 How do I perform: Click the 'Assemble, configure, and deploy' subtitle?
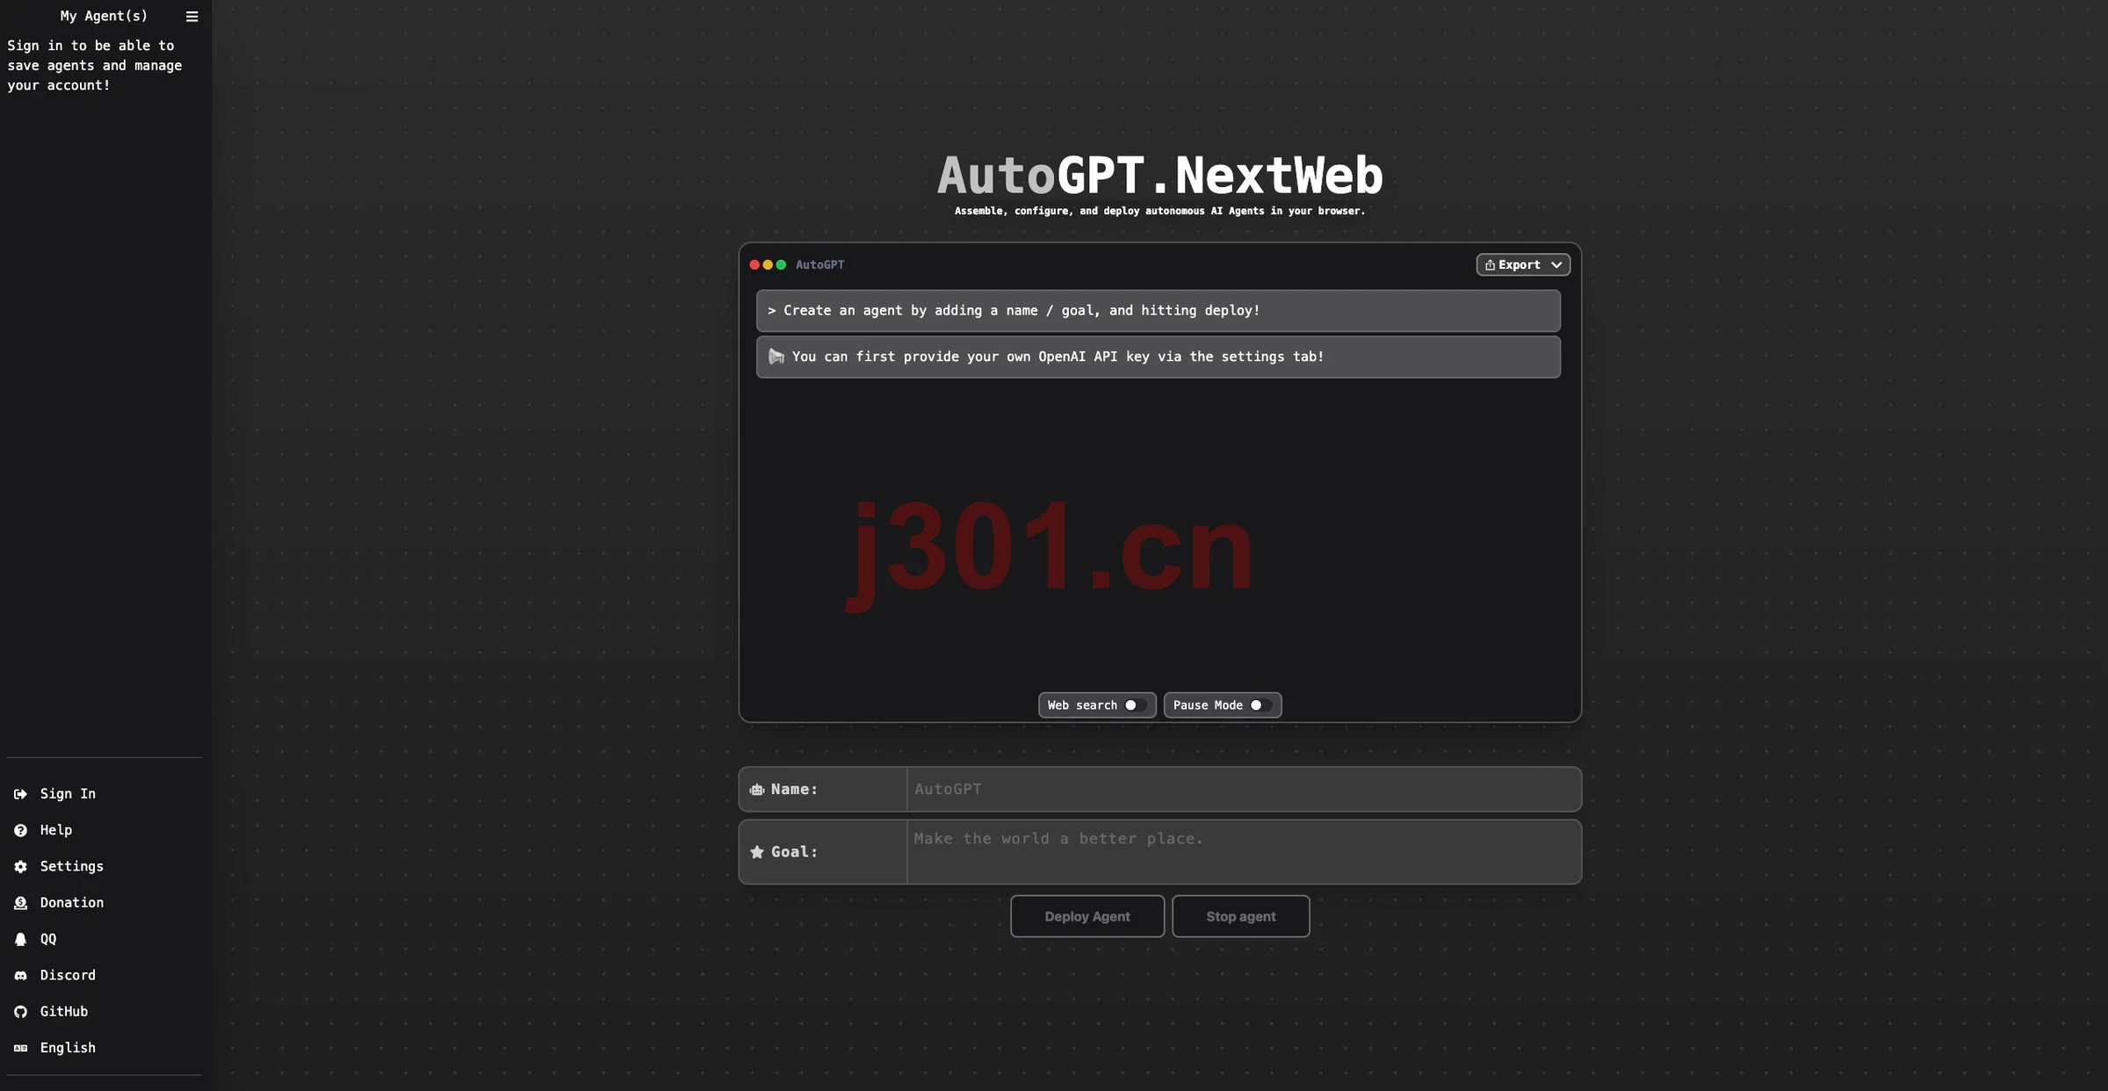click(x=1159, y=211)
